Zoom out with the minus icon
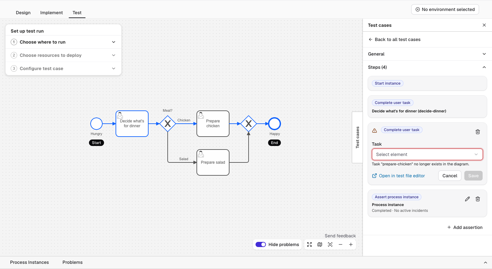The image size is (492, 269). coord(341,244)
